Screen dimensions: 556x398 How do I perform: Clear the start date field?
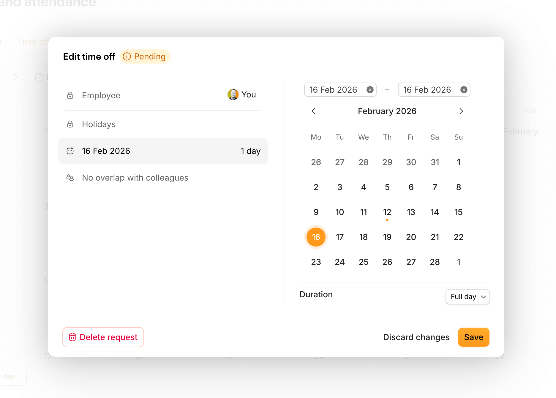[370, 90]
